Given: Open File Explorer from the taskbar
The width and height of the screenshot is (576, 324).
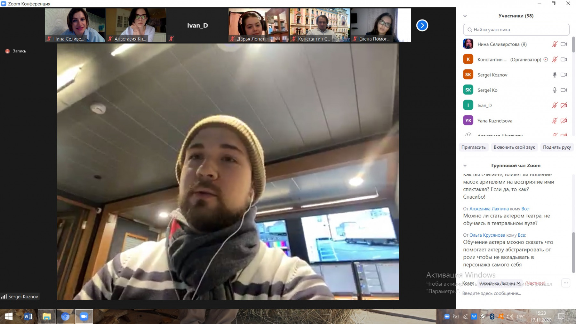Looking at the screenshot, I should click(x=47, y=316).
